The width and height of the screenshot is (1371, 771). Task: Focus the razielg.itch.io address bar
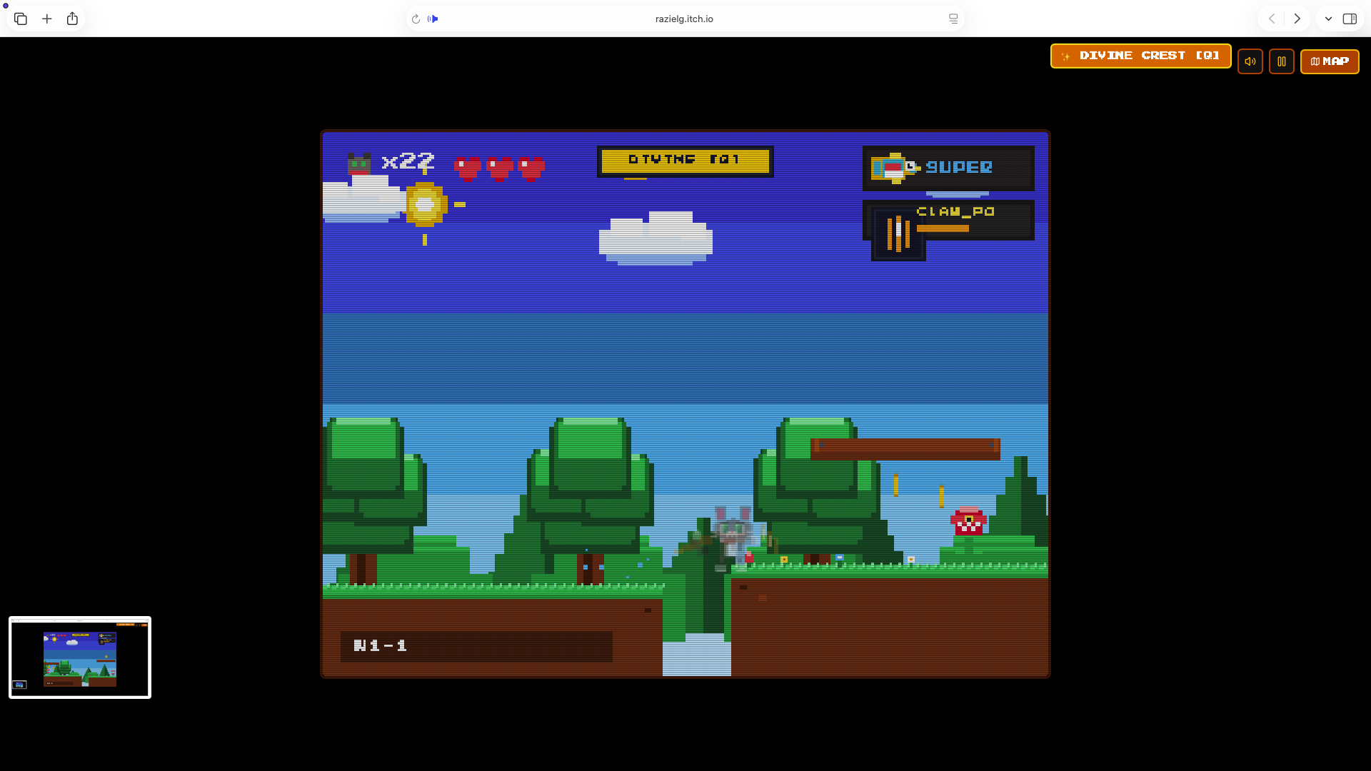click(684, 19)
